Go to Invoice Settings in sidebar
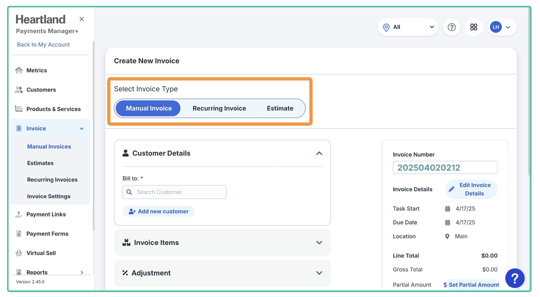 pyautogui.click(x=49, y=196)
